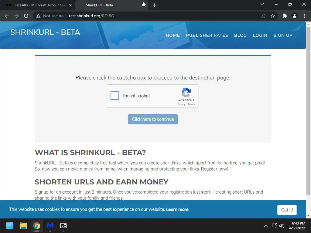Click the reCAPTCHA logo icon
Viewport: 311px width, 233px height.
click(x=186, y=93)
